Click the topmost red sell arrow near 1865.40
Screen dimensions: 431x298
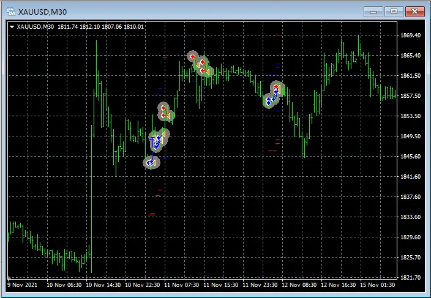point(193,57)
